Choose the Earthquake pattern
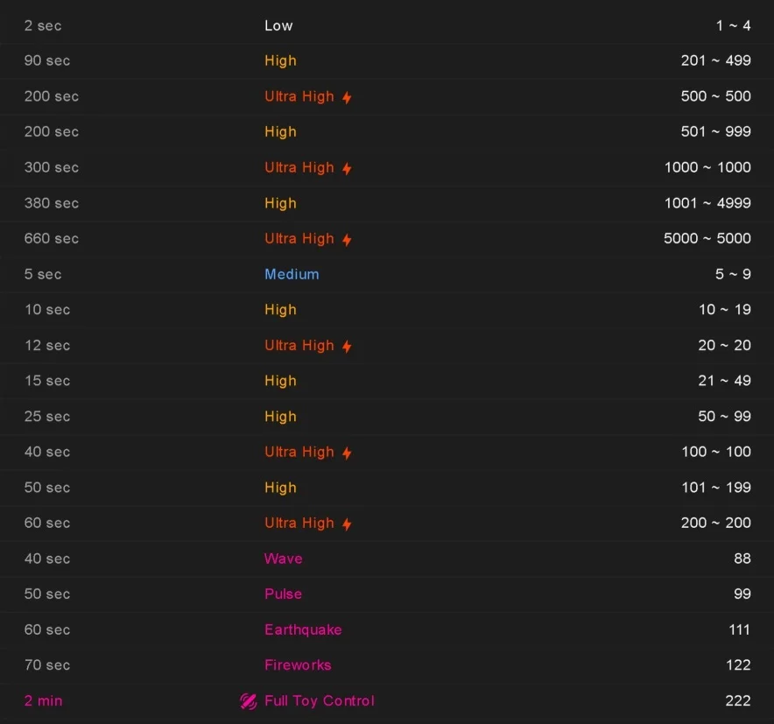Viewport: 774px width, 724px height. [x=303, y=629]
